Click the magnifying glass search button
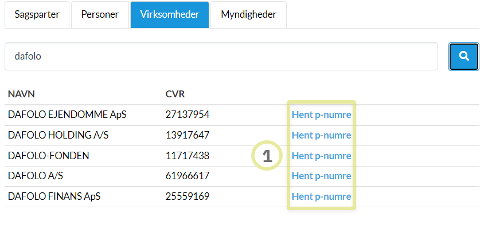This screenshot has height=229, width=488. [464, 57]
